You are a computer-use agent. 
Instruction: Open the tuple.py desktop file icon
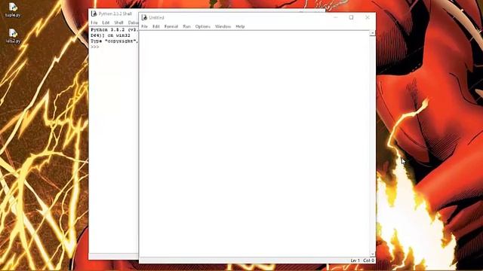click(13, 10)
